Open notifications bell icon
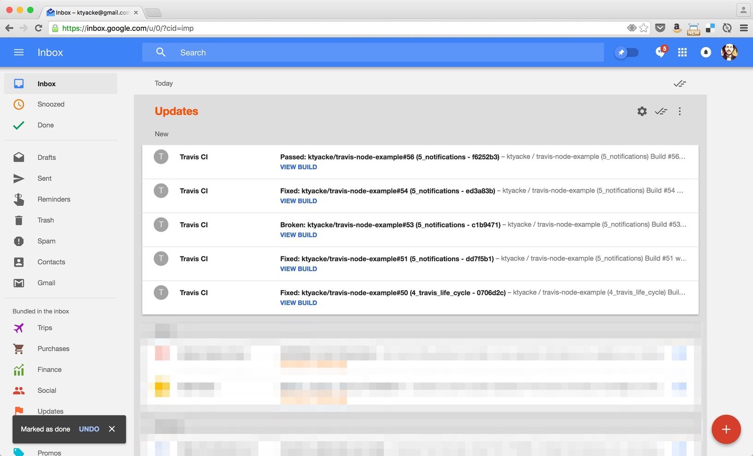 point(706,52)
